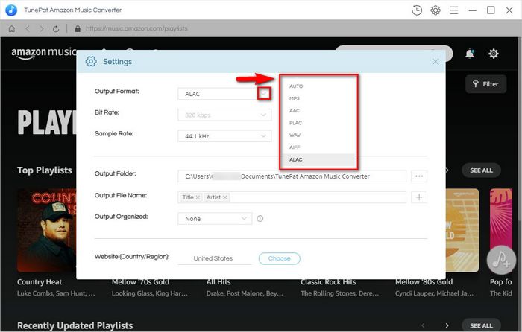The image size is (522, 332).
Task: Click SEE ALL for Top Playlists
Action: click(481, 170)
